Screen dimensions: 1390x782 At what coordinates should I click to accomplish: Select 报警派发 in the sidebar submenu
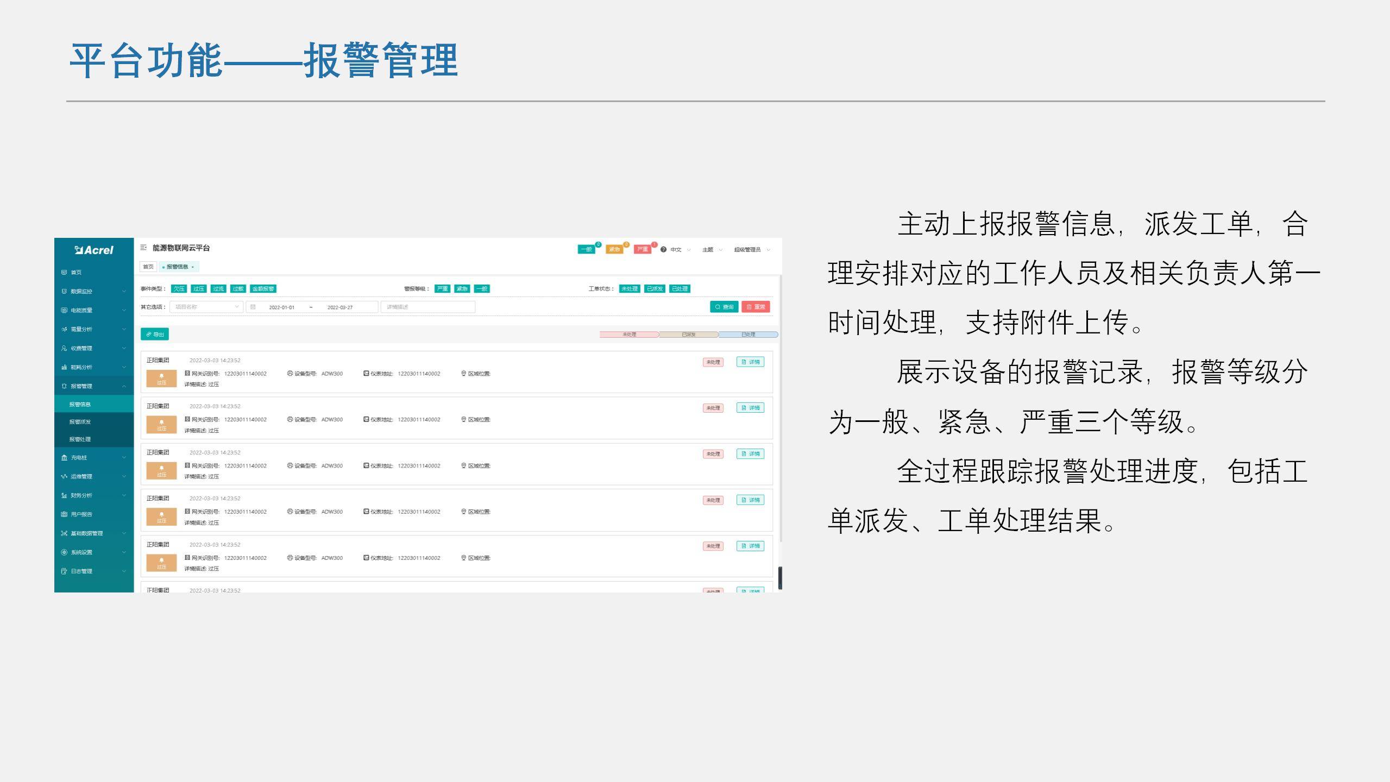pyautogui.click(x=80, y=422)
